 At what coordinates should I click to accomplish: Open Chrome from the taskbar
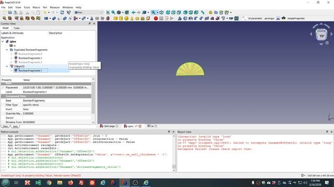point(49,182)
